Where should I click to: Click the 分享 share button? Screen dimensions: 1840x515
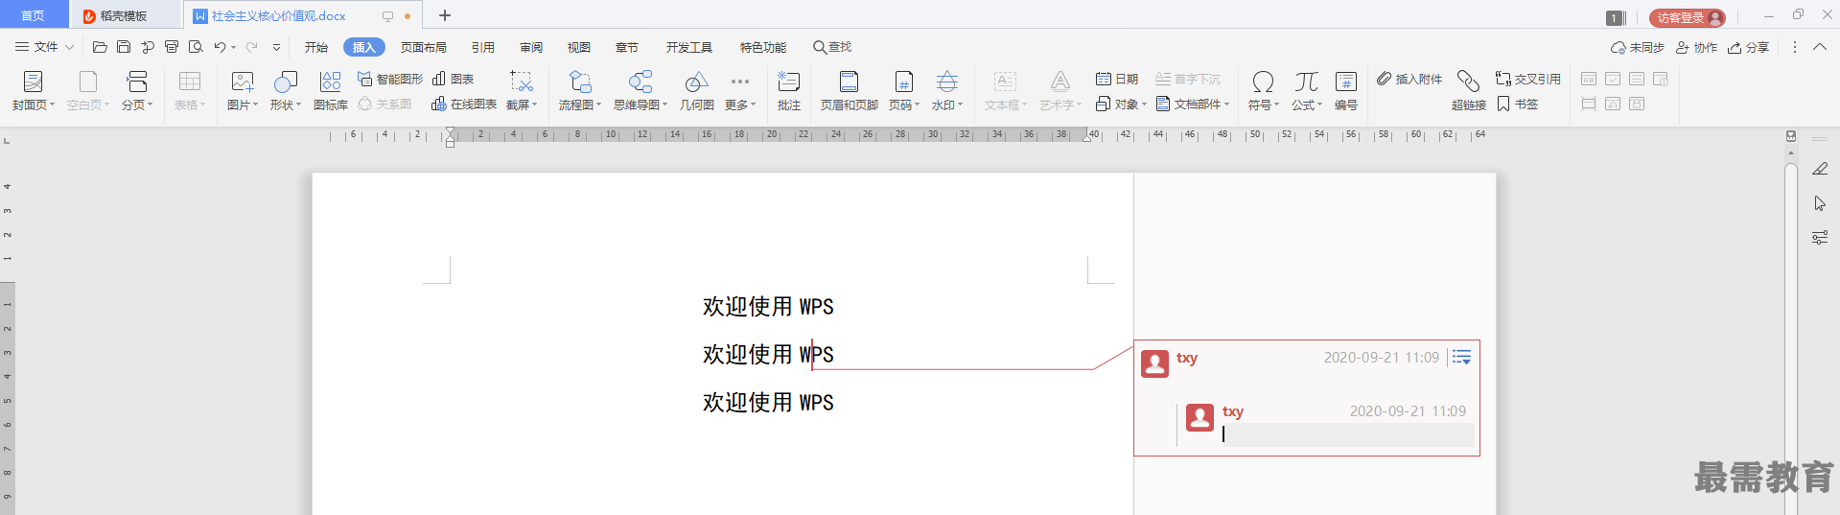tap(1748, 47)
